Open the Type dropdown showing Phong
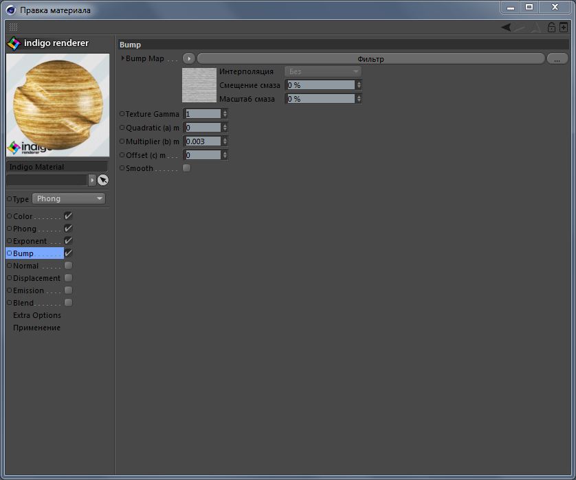 [x=69, y=198]
